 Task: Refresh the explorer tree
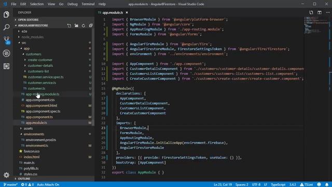(84, 25)
